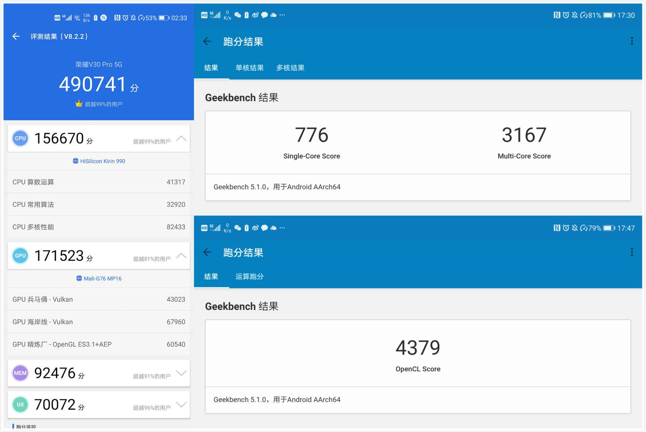Collapse the GPU 171523 score section
Image resolution: width=646 pixels, height=432 pixels.
(x=181, y=256)
